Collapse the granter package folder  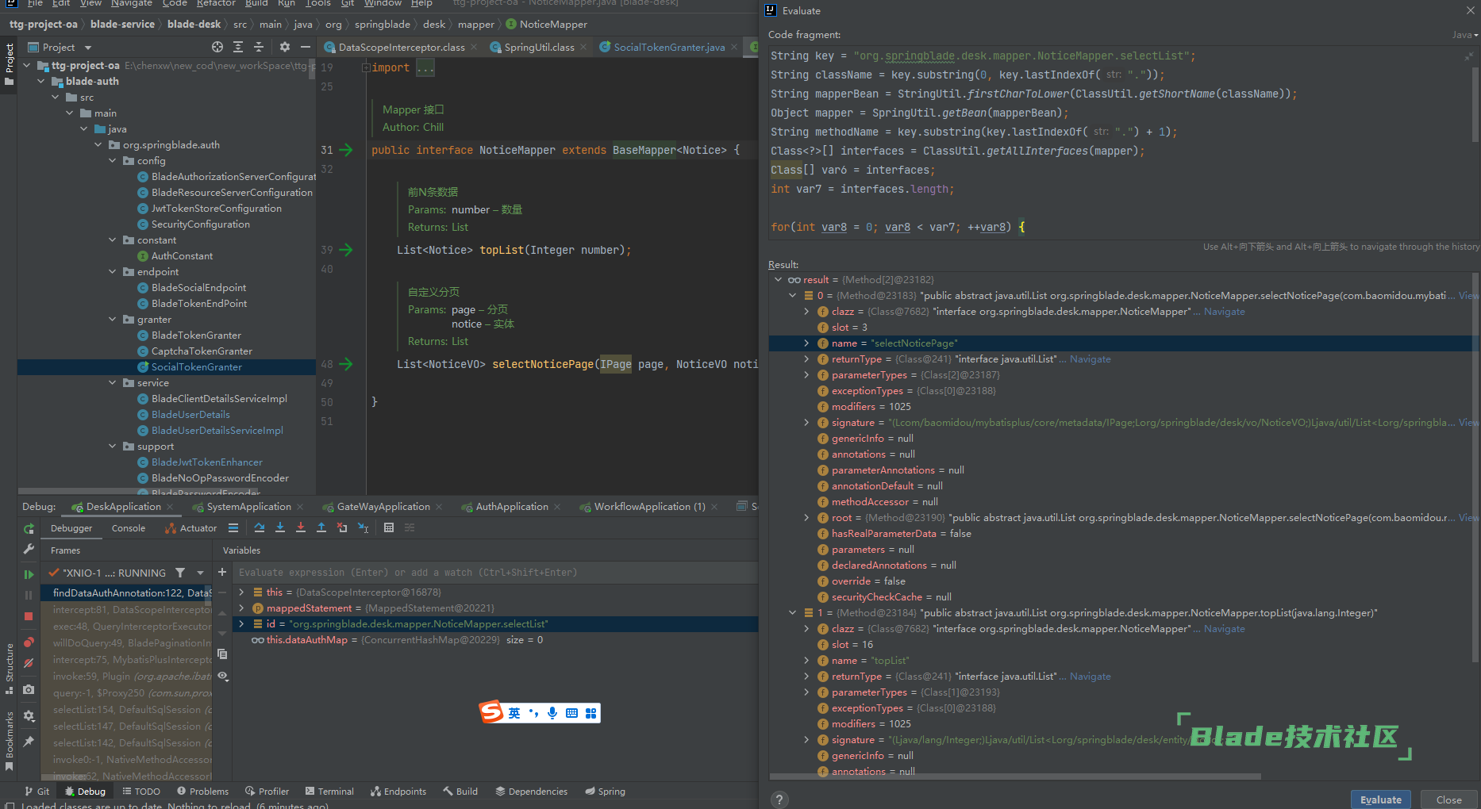point(113,320)
